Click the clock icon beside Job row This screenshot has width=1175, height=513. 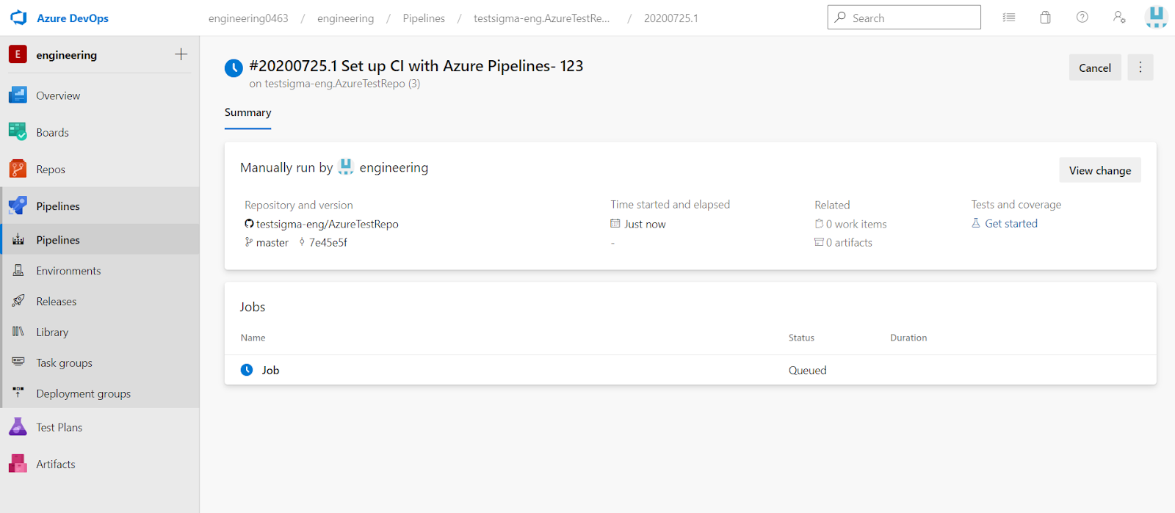click(x=247, y=370)
